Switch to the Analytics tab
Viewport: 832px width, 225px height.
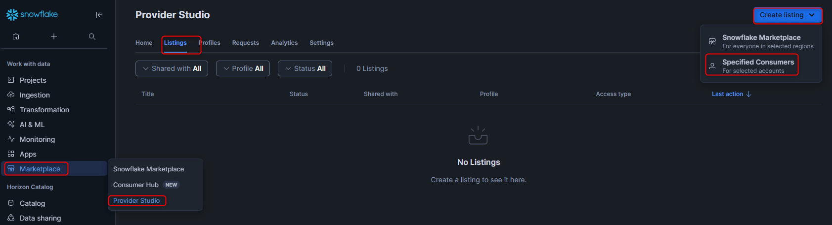click(x=284, y=43)
